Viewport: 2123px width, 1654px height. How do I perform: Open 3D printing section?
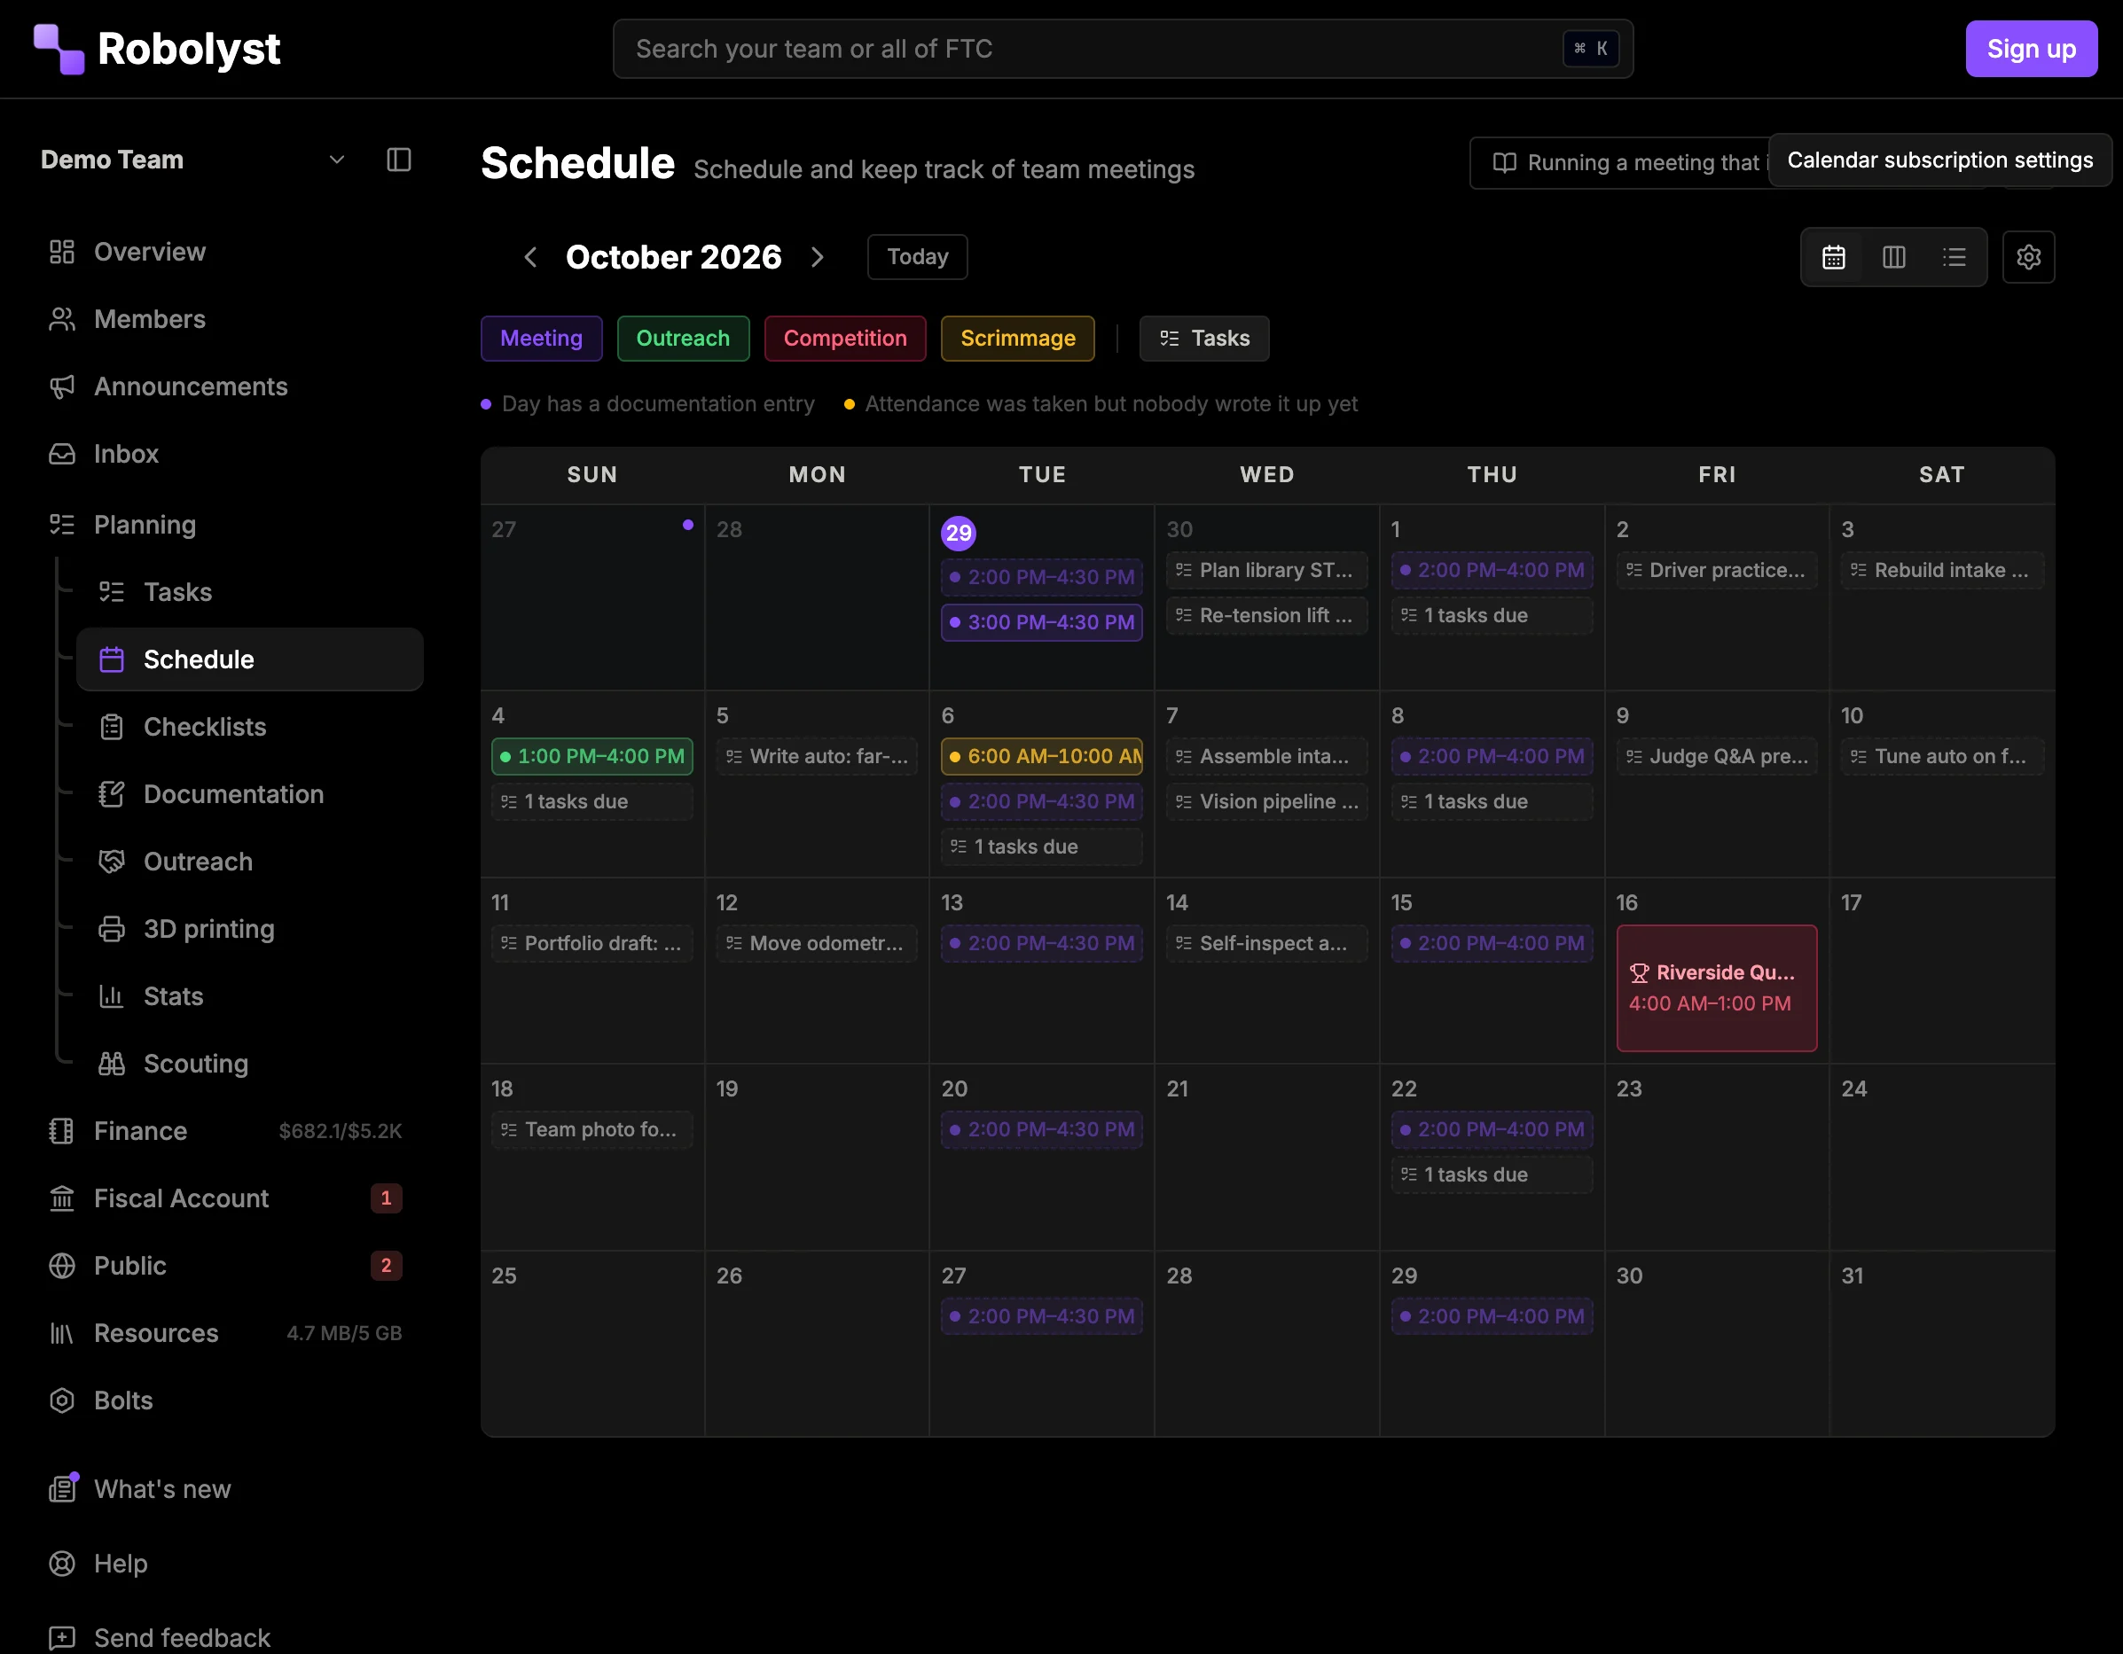pos(250,929)
